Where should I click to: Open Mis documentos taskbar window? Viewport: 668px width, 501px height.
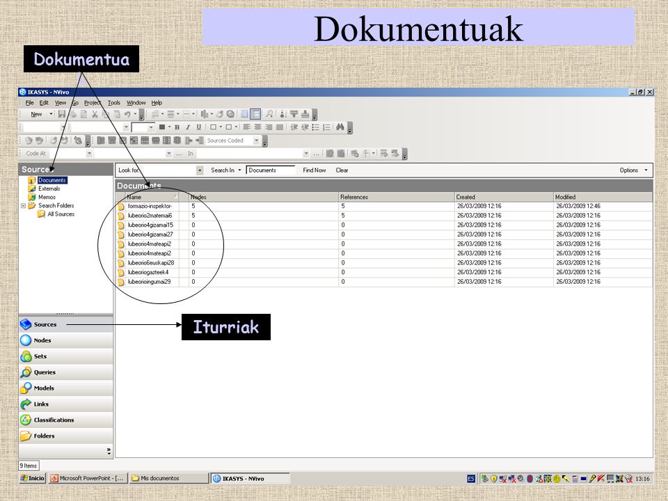click(x=168, y=478)
